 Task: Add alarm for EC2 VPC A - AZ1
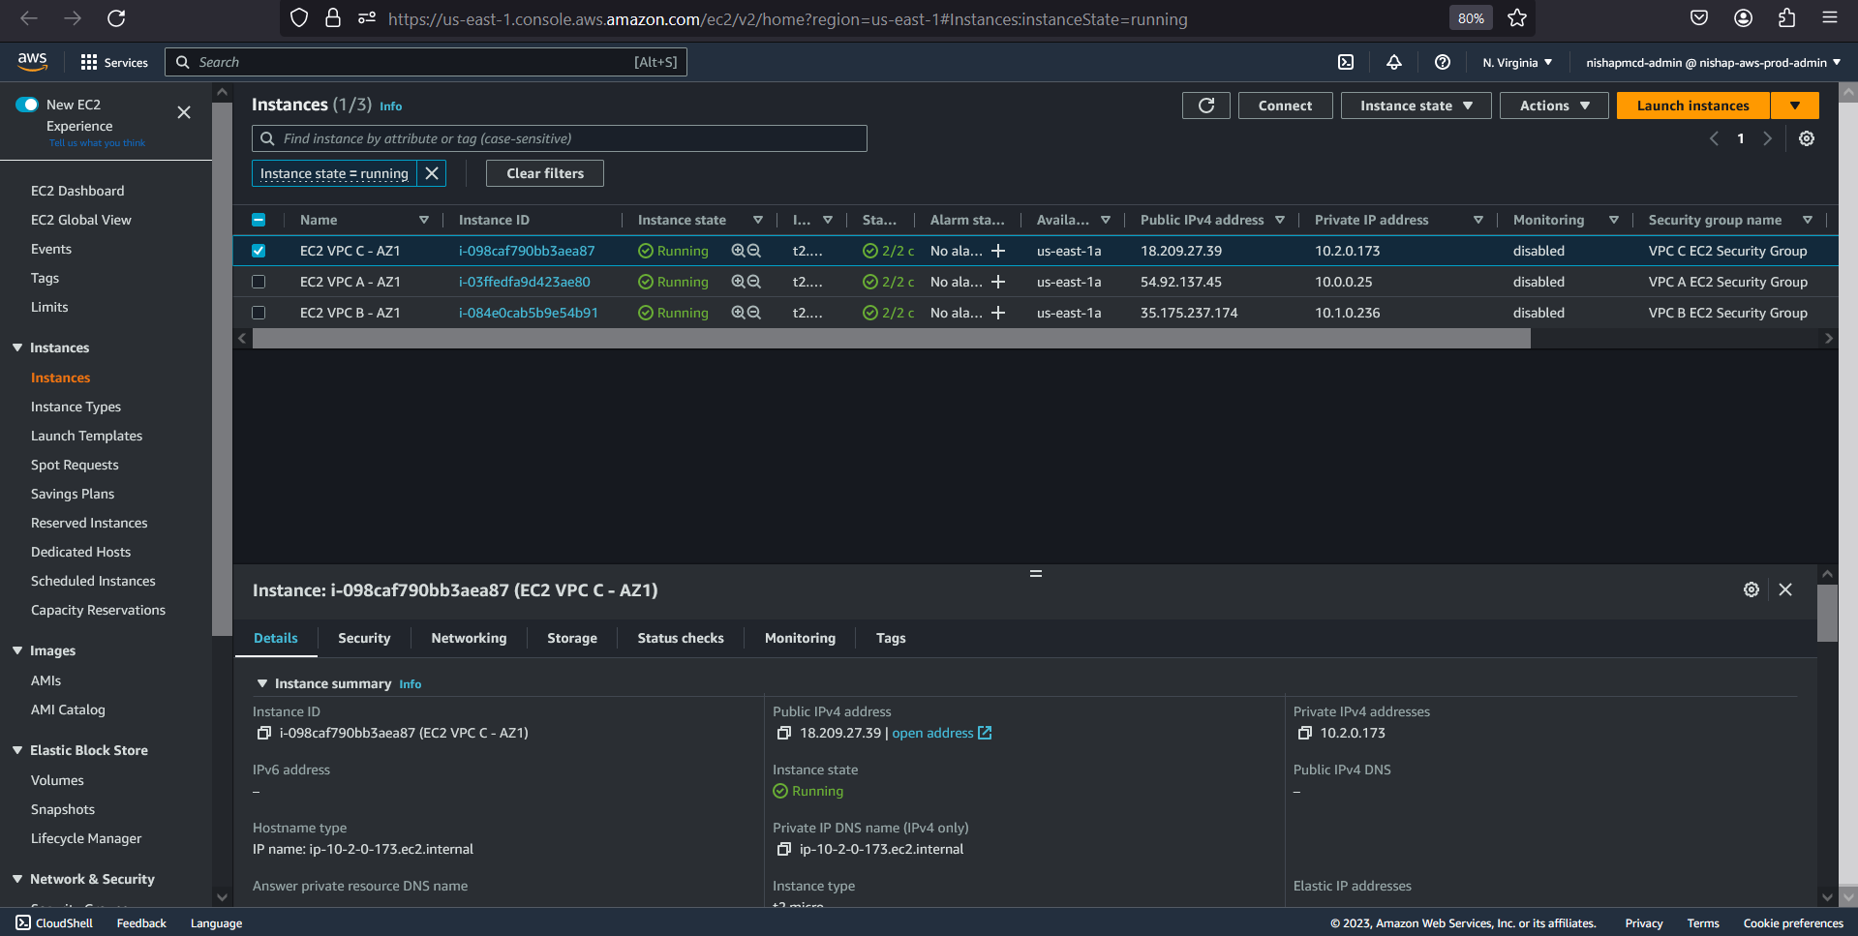click(998, 282)
